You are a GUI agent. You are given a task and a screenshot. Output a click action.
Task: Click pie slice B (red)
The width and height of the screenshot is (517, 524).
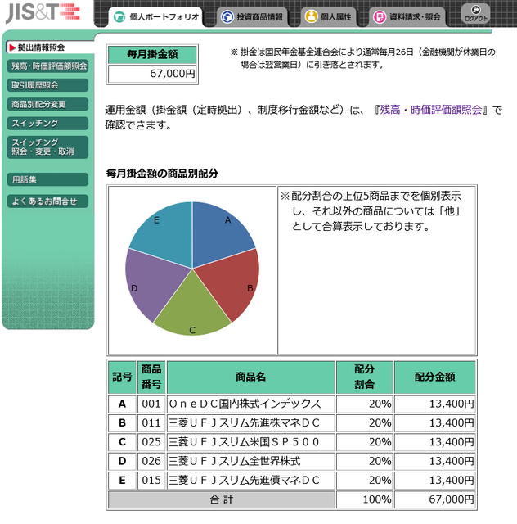[x=236, y=284]
